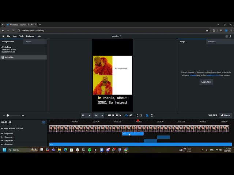Select the ArticleStory composition in the list
234x175 pixels.
(x=23, y=57)
